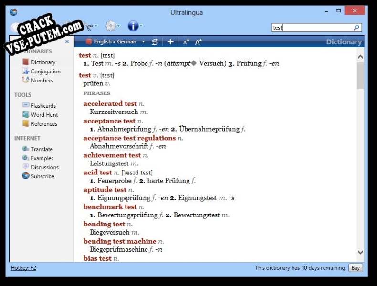Click the blue info icon
This screenshot has height=286, width=377.
(133, 26)
